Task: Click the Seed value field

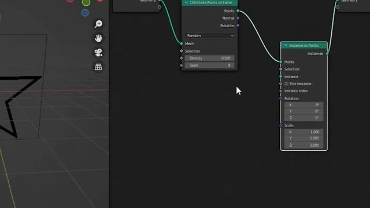Action: (x=209, y=65)
